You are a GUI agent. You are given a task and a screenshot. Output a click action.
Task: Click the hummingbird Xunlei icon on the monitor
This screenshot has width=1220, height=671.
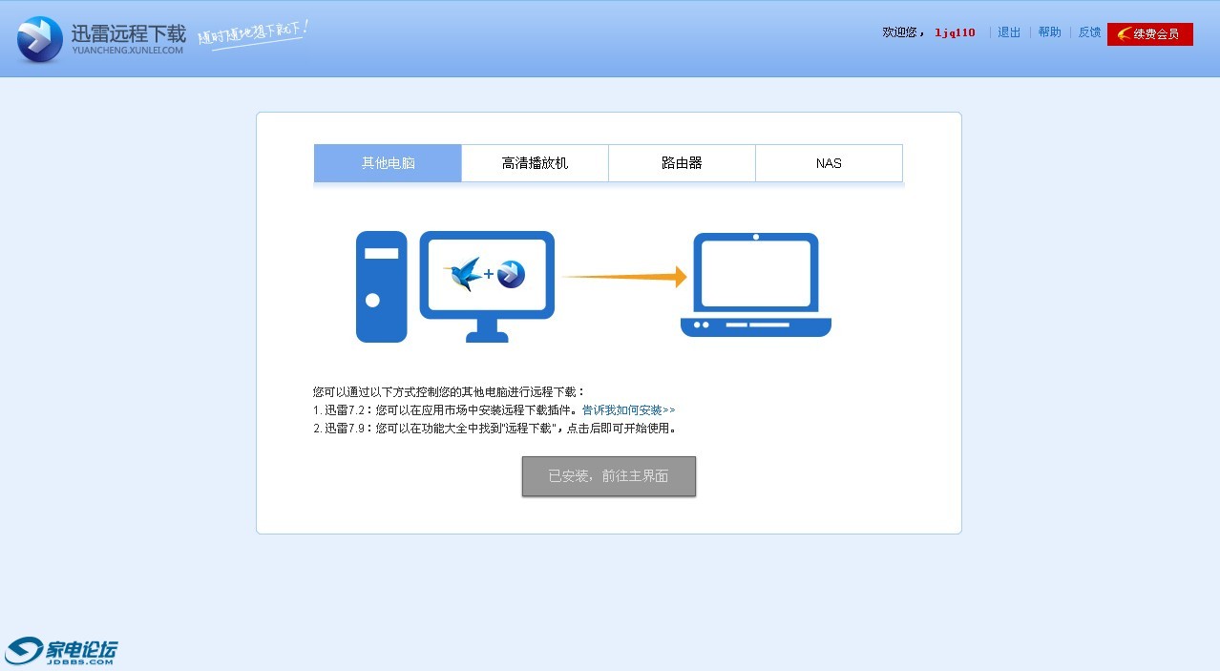click(464, 274)
